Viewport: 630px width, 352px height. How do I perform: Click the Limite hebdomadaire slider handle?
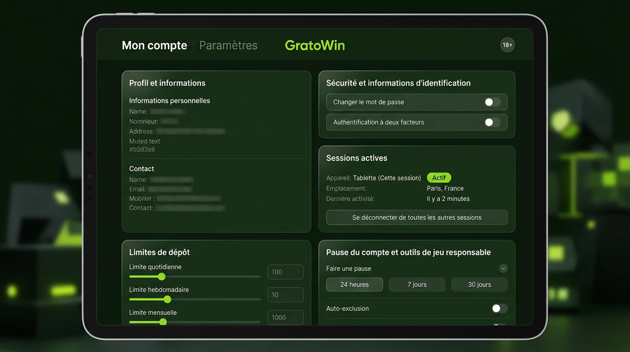[168, 299]
